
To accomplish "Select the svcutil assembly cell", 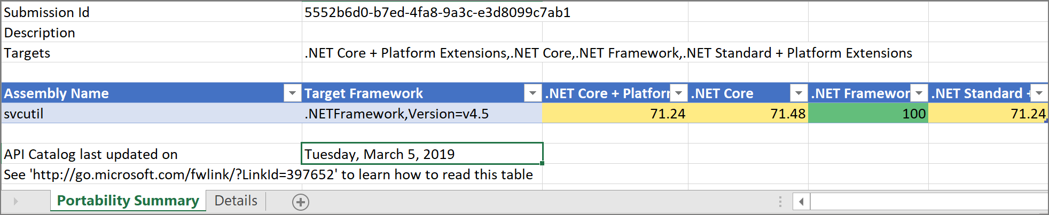I will [x=152, y=114].
